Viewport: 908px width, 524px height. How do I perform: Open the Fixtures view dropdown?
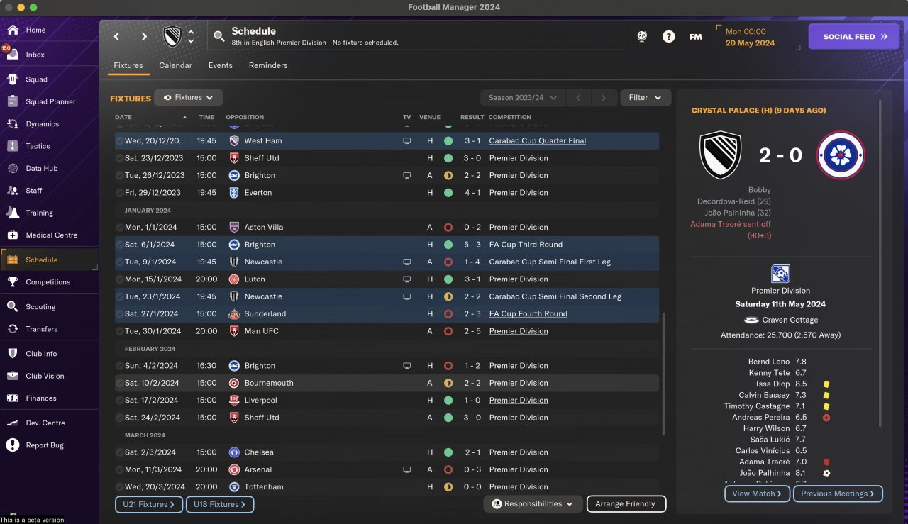(189, 98)
